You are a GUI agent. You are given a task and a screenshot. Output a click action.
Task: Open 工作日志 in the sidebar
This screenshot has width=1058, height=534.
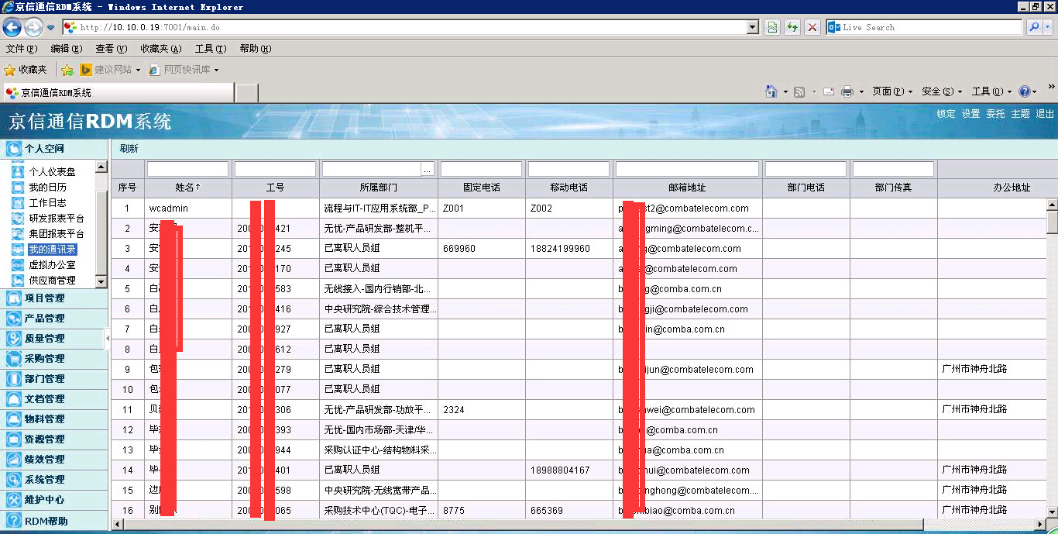coord(47,203)
